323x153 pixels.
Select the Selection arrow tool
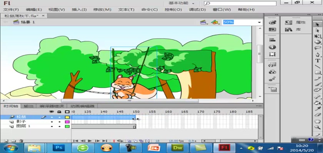click(x=318, y=24)
